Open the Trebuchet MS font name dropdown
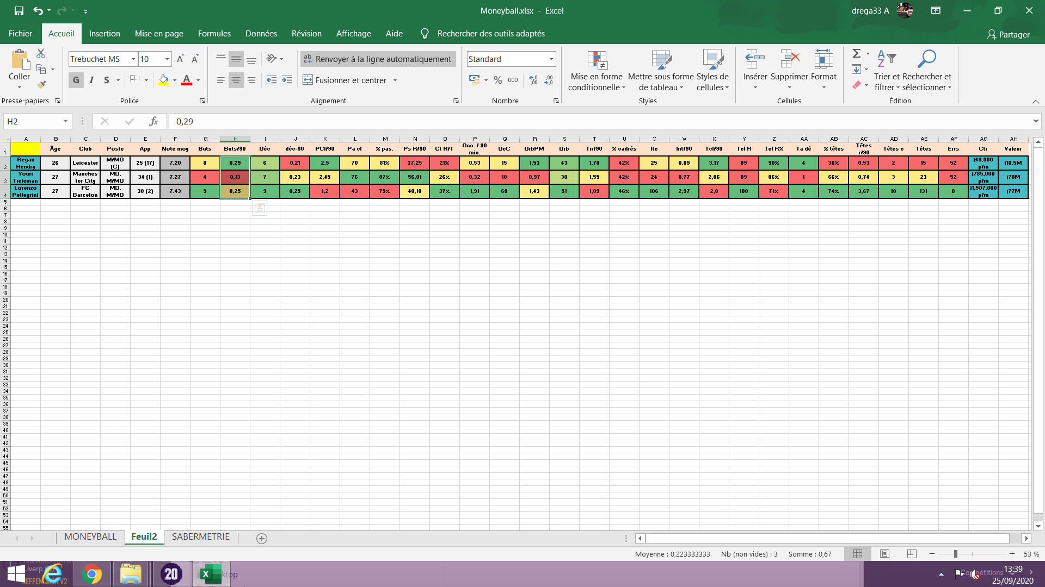Image resolution: width=1045 pixels, height=587 pixels. click(x=133, y=59)
